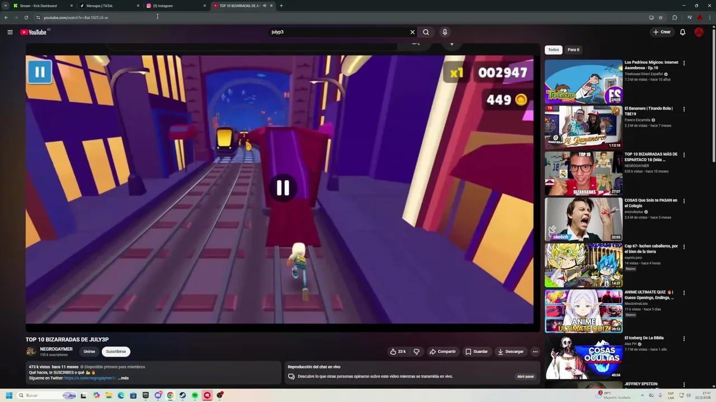The width and height of the screenshot is (716, 402).
Task: Click Abrir panel for the live chat
Action: (525, 376)
